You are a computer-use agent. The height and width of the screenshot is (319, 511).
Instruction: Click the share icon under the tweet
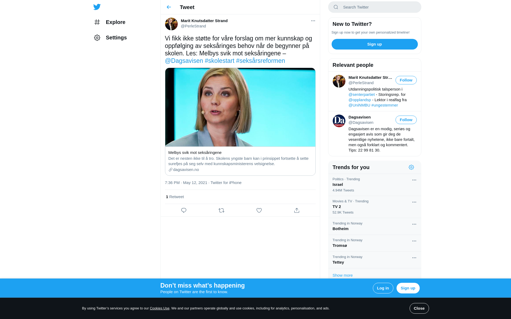[297, 210]
